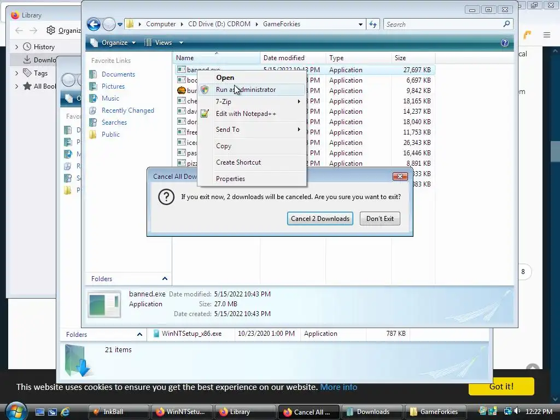560x420 pixels.
Task: Click the Don't Exit button
Action: pos(380,219)
